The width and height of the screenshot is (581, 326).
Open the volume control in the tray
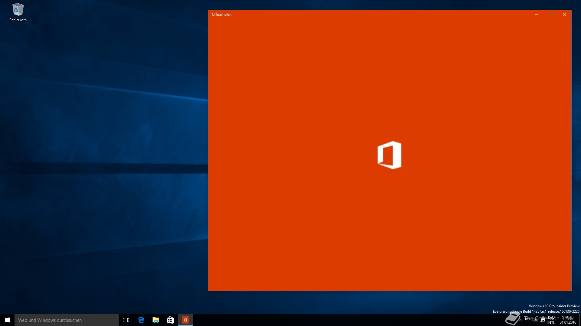coord(535,320)
